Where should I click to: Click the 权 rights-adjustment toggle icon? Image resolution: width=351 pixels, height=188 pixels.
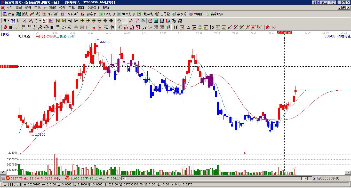coord(45,21)
